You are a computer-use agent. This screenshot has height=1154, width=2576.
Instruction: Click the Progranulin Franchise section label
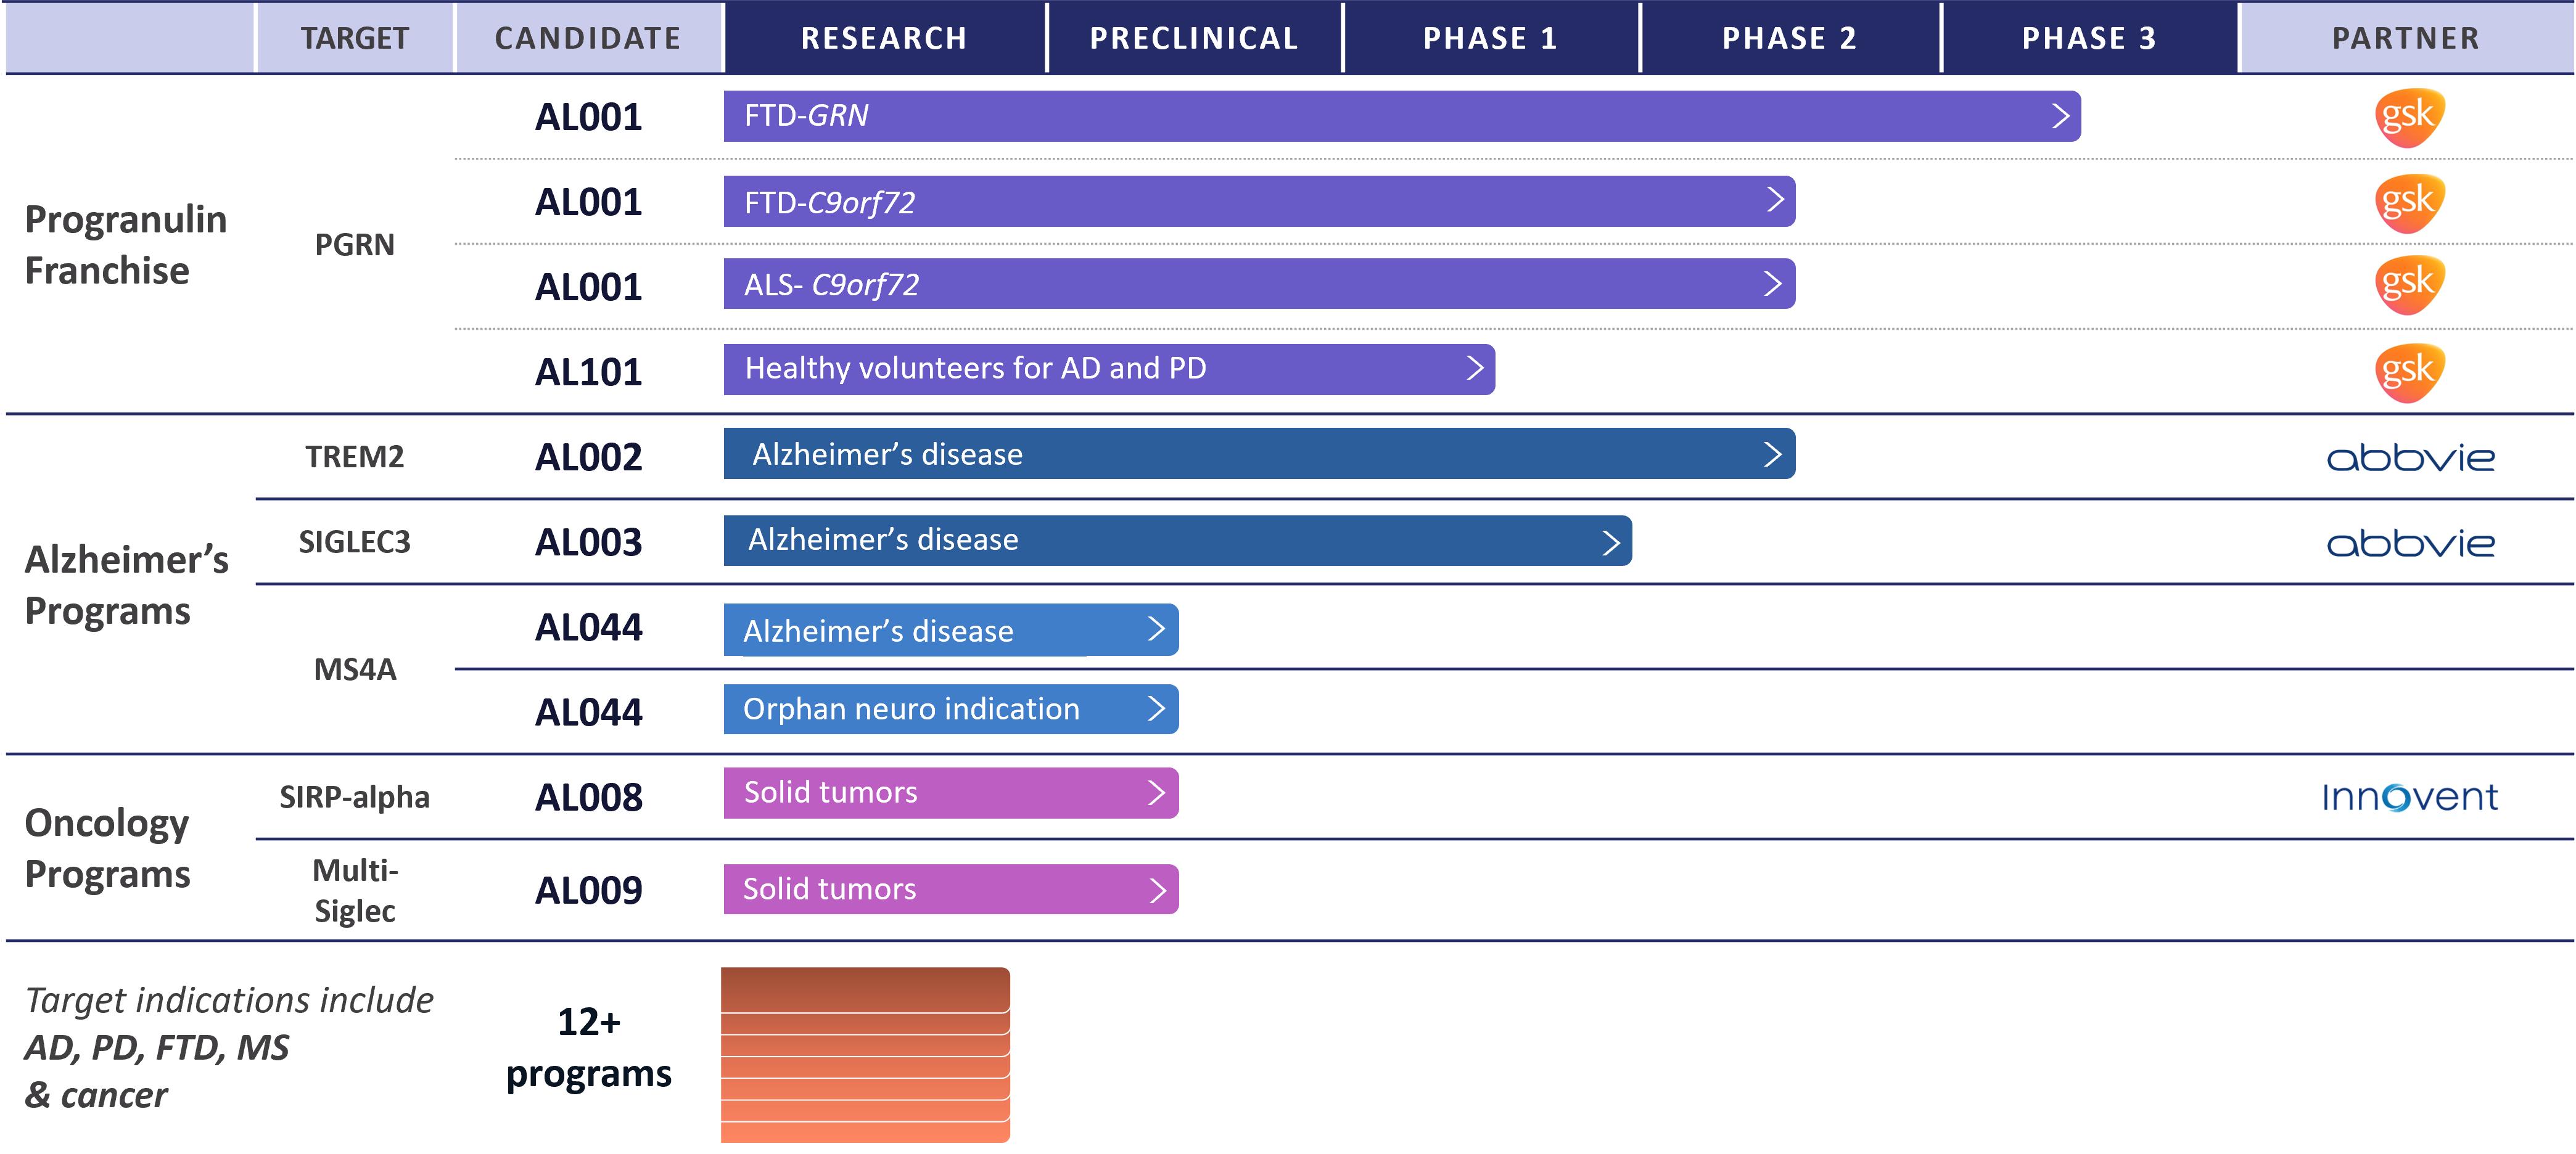tap(126, 245)
